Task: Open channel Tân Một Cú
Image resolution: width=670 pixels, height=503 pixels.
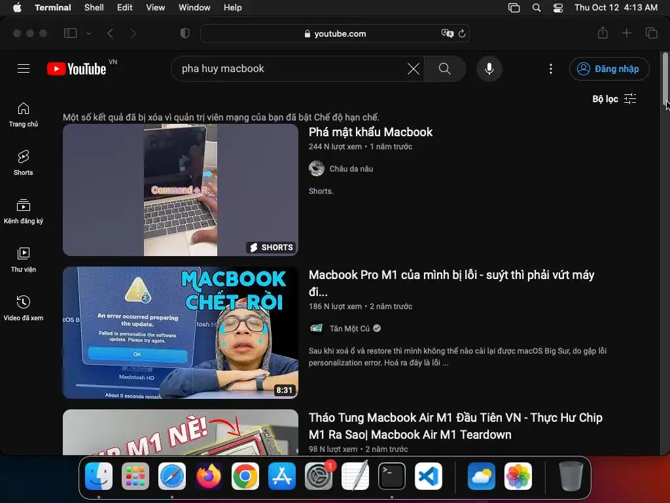Action: tap(349, 329)
